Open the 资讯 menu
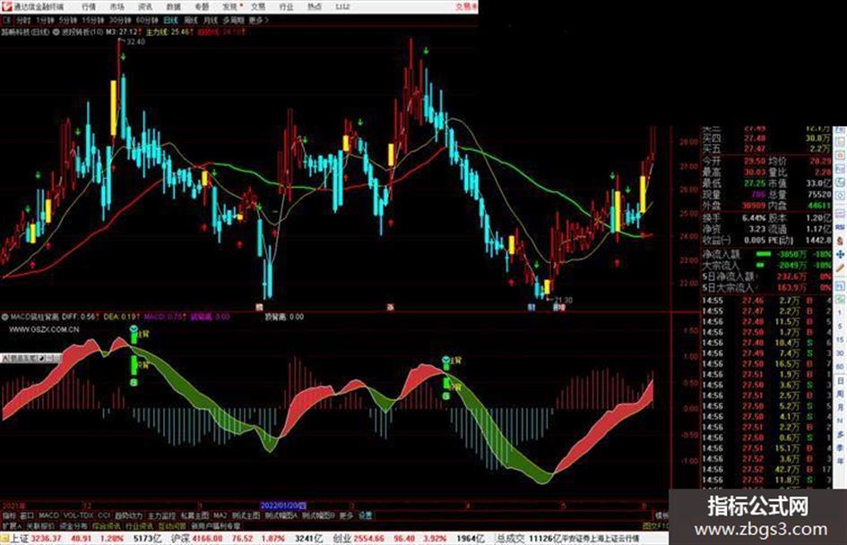The height and width of the screenshot is (545, 847). (x=145, y=7)
